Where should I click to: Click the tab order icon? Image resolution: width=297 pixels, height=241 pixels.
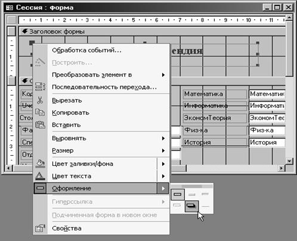[x=40, y=87]
